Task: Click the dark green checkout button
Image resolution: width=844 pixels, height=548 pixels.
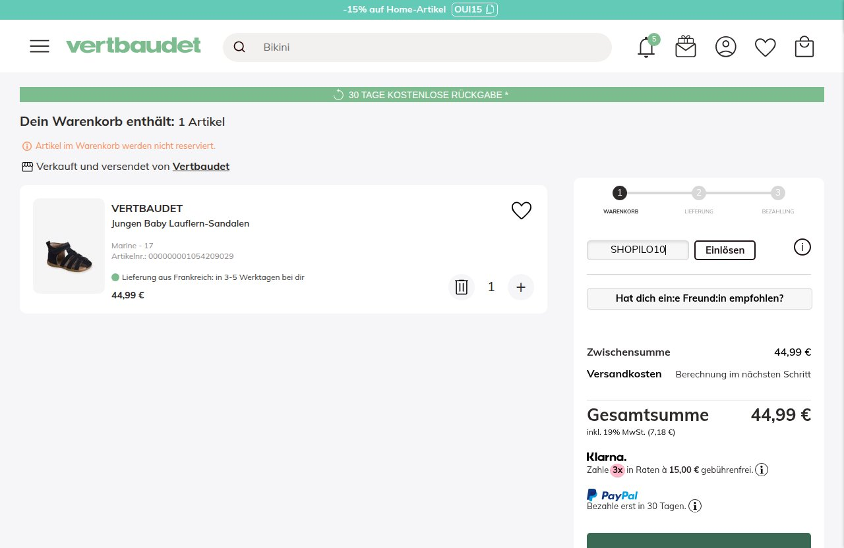Action: [699, 540]
